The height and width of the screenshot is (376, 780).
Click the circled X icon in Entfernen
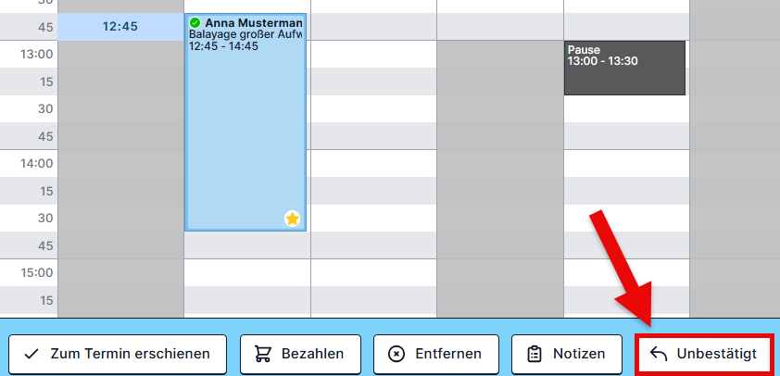(x=396, y=354)
